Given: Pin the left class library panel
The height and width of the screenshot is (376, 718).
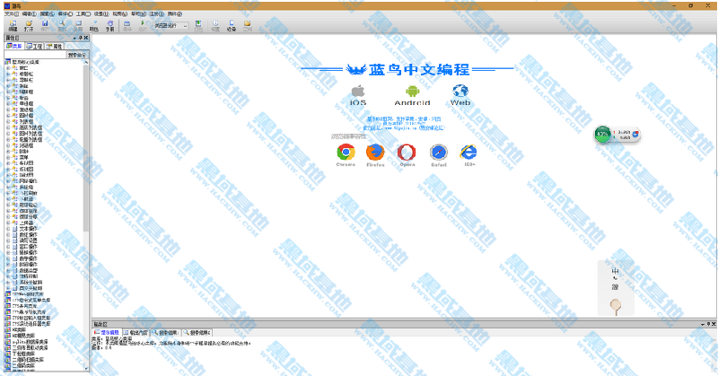Looking at the screenshot, I should tap(81, 38).
